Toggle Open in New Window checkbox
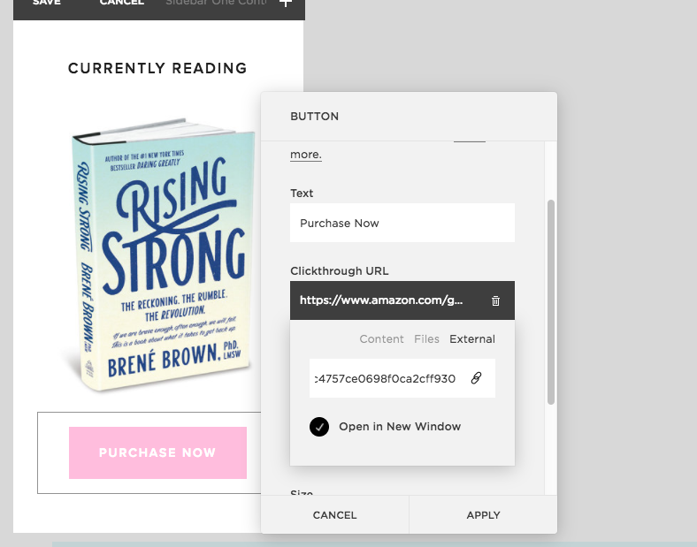Viewport: 697px width, 547px height. pos(319,427)
